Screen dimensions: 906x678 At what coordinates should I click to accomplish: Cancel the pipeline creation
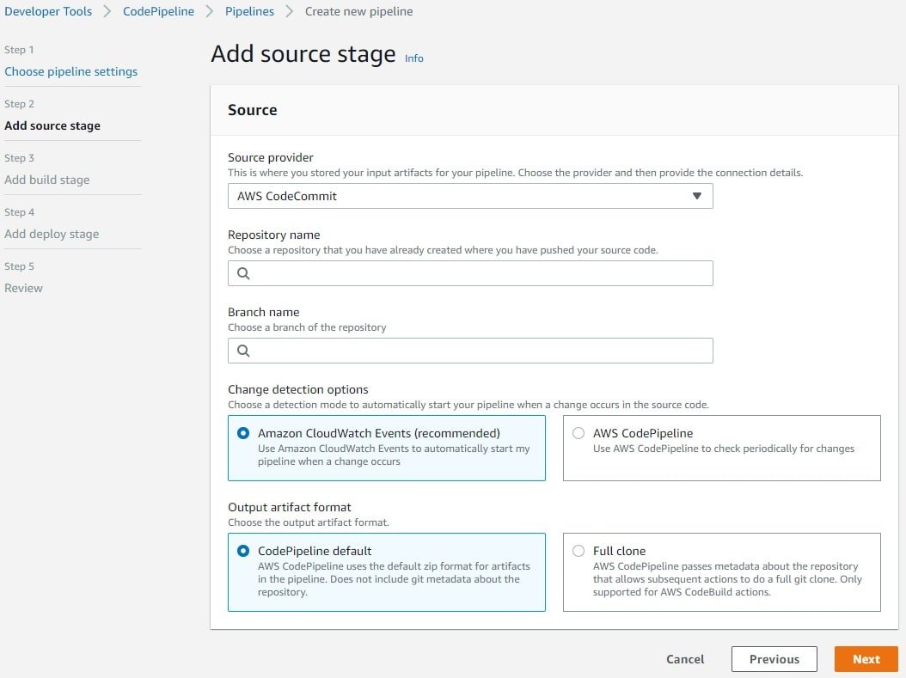click(x=685, y=659)
